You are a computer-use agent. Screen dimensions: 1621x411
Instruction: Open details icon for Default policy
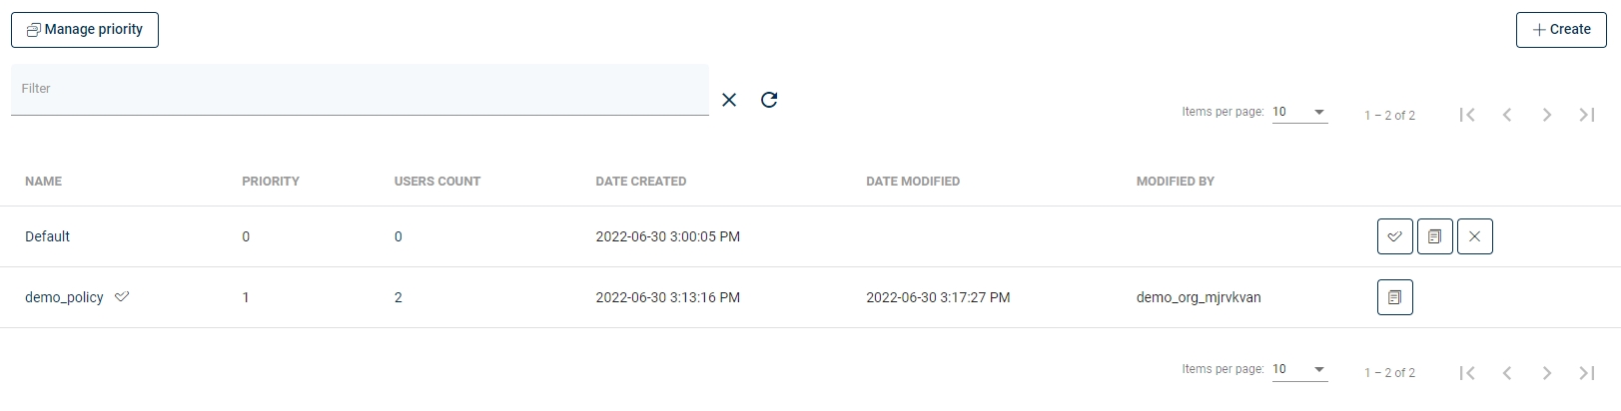[1435, 236]
